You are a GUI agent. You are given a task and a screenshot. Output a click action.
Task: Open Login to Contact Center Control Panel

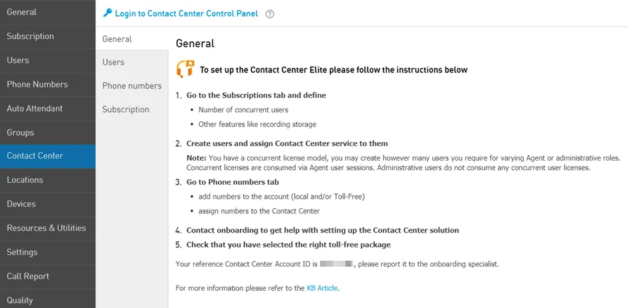pyautogui.click(x=186, y=13)
